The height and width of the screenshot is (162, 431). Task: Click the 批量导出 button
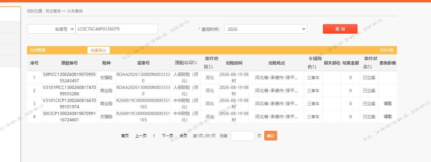[99, 50]
